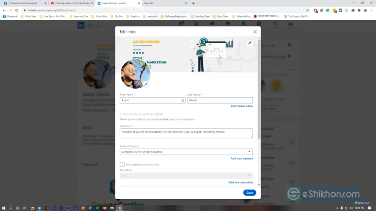This screenshot has width=376, height=211.
Task: Click into the Headline text field
Action: 186,133
